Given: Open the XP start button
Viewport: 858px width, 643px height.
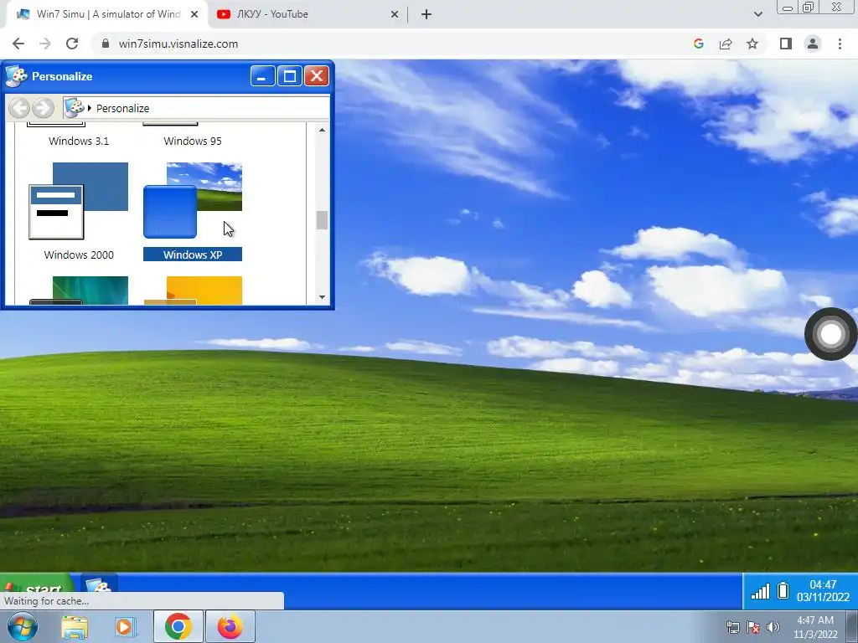Looking at the screenshot, I should pos(37,584).
